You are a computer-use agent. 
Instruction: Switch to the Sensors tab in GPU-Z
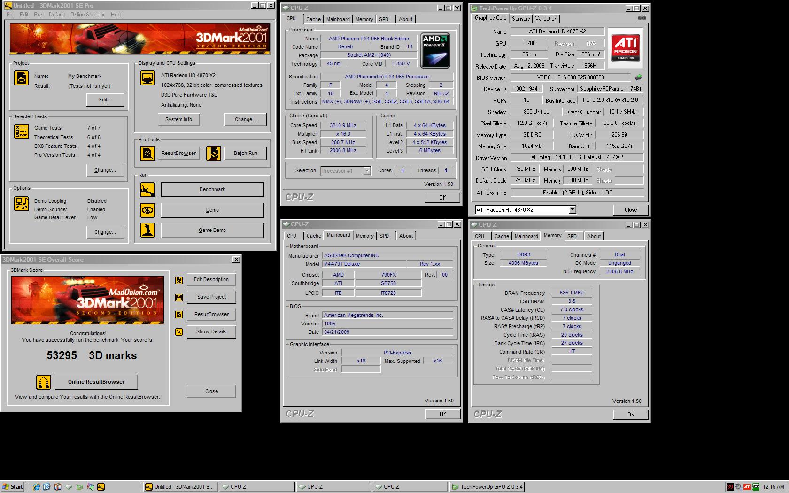pos(521,19)
